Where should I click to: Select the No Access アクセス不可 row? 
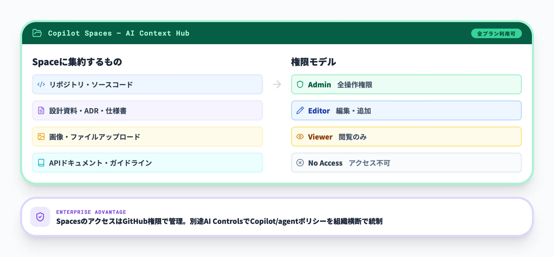point(406,163)
